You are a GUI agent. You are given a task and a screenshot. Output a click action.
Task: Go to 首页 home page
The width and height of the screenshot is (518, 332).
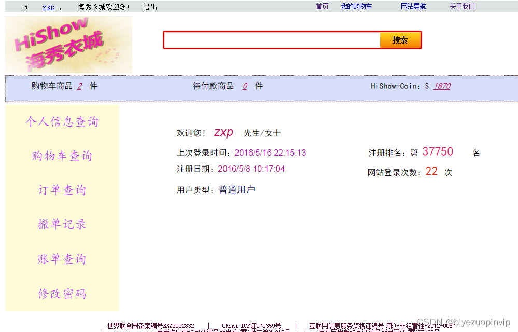[322, 6]
